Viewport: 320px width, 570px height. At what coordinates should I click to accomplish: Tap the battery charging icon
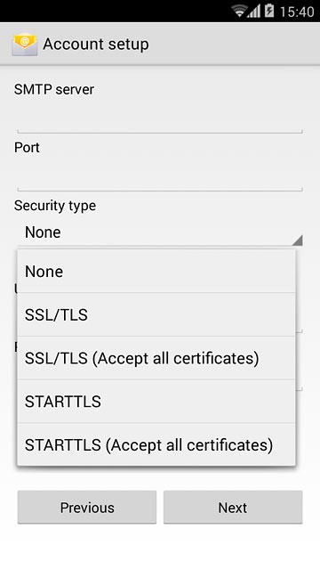[269, 11]
